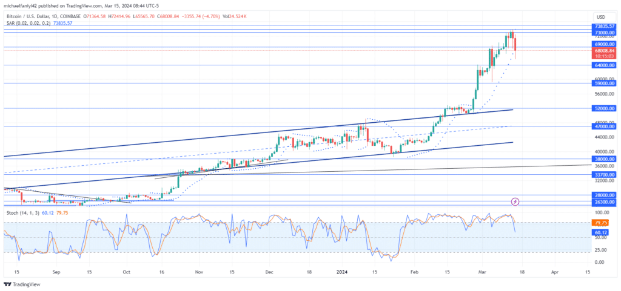The image size is (621, 291).
Task: Click the Nov label on the time axis
Action: (200, 272)
